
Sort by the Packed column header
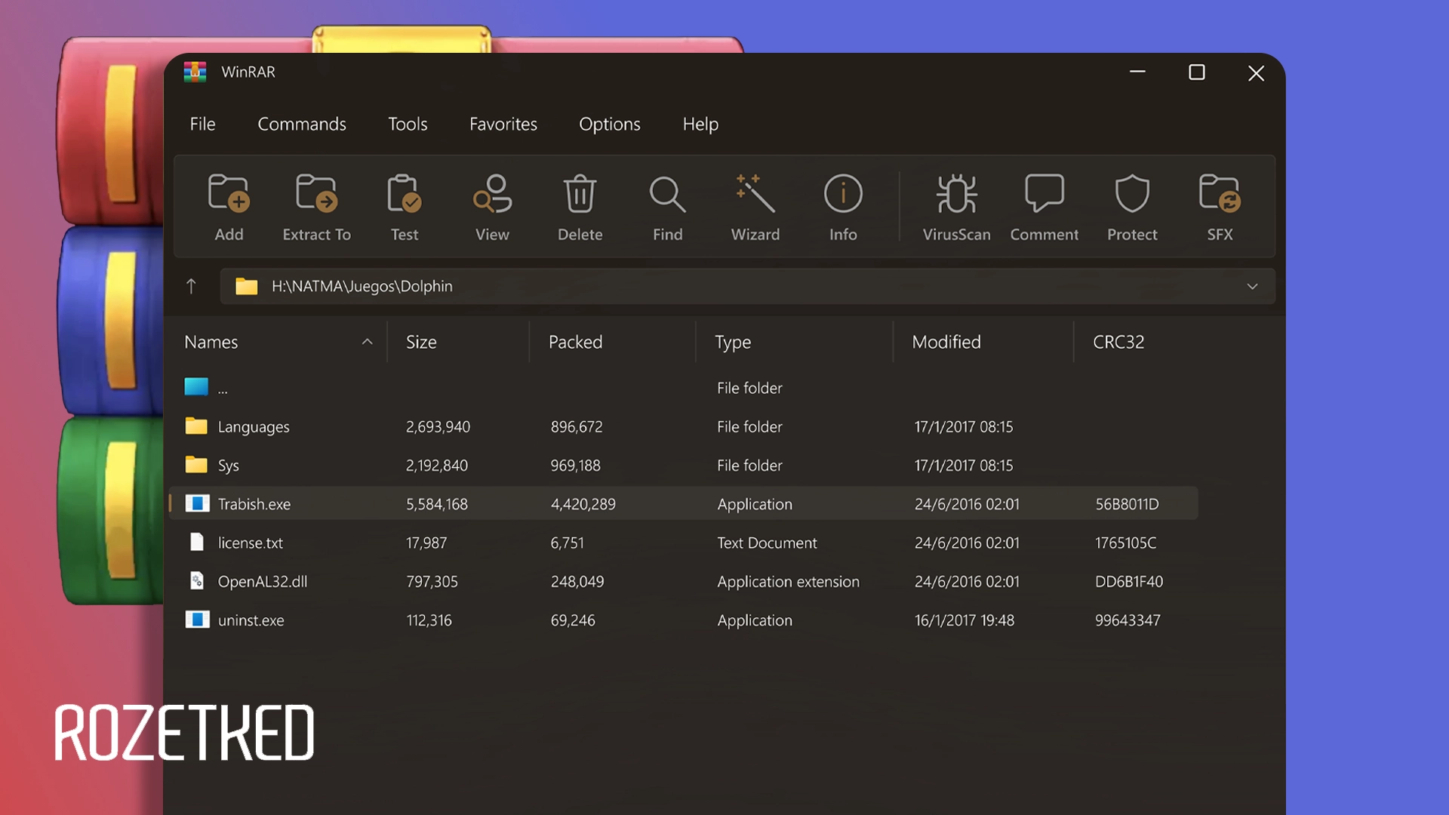[x=575, y=342]
